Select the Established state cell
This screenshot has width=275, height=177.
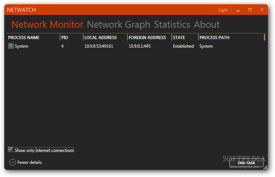[x=184, y=46]
